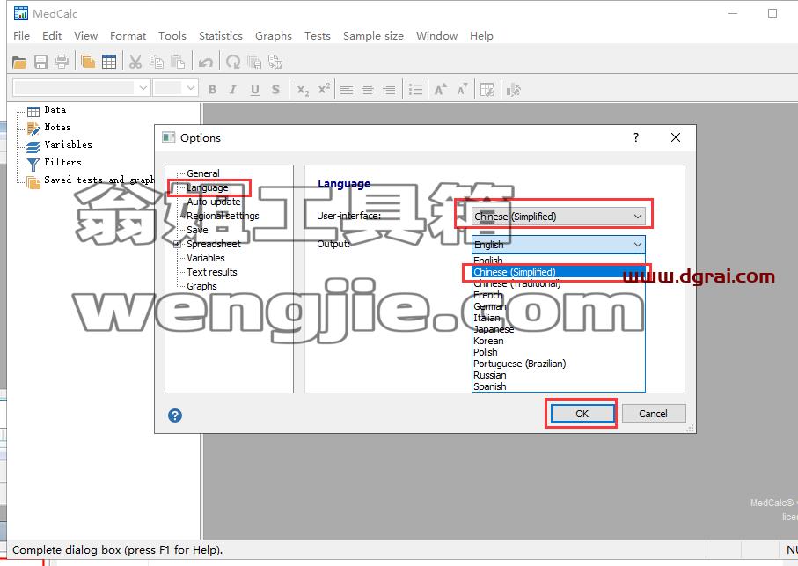
Task: Toggle Underline formatting
Action: (x=255, y=90)
